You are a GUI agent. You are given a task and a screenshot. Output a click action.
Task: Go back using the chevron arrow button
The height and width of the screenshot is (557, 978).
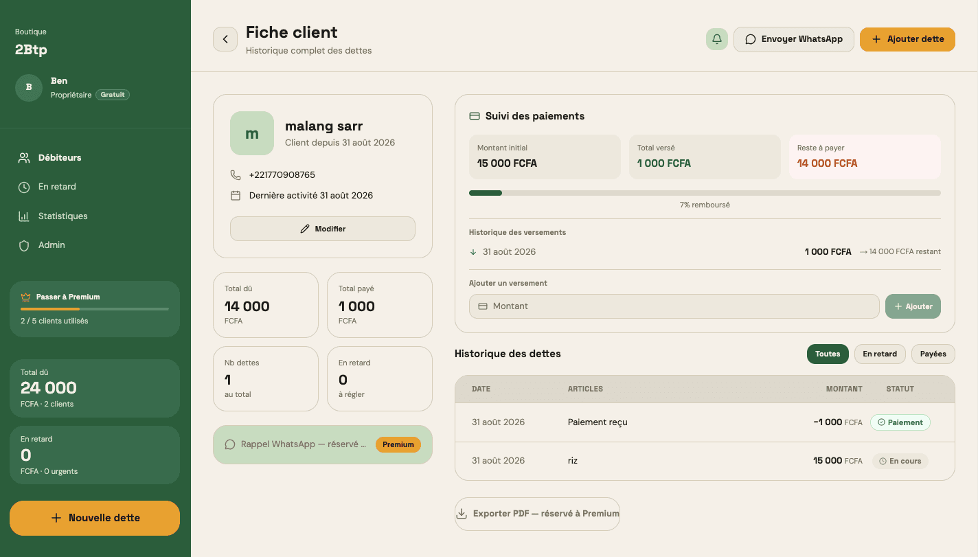pos(225,39)
